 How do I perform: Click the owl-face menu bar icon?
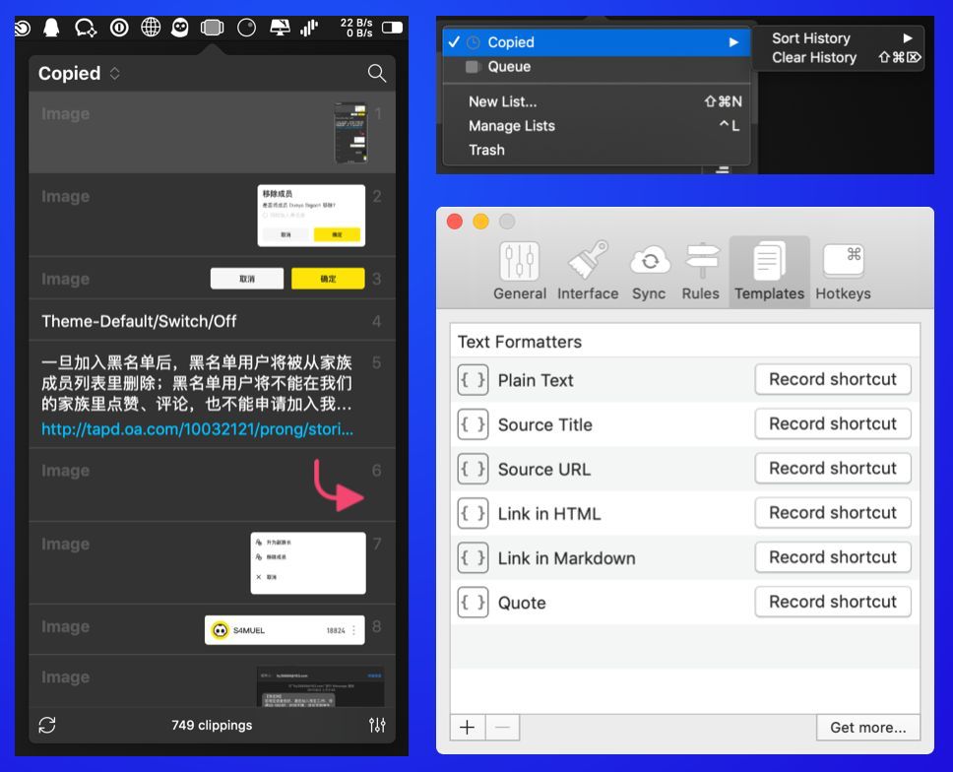pyautogui.click(x=180, y=28)
